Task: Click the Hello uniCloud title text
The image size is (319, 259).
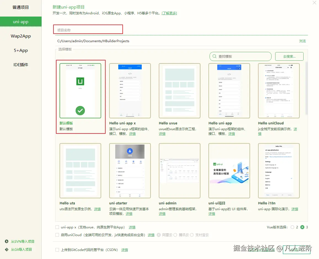Action: [271, 123]
